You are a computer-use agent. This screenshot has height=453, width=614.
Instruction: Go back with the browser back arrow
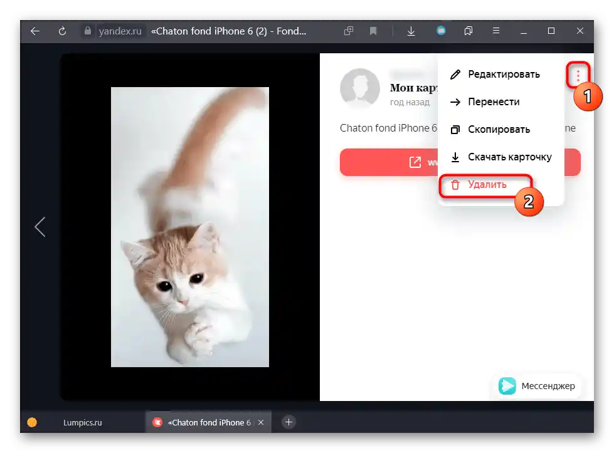(x=35, y=31)
